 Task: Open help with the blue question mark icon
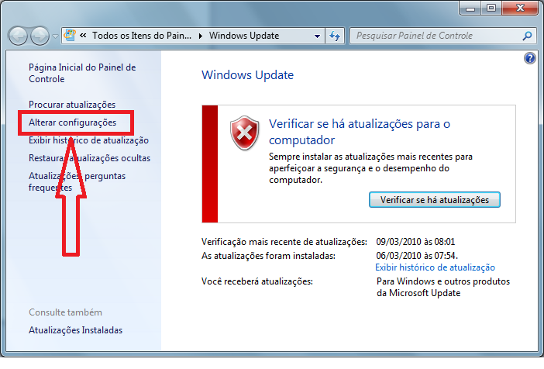pyautogui.click(x=530, y=58)
